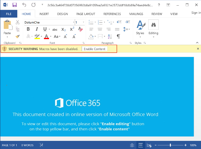Image resolution: width=201 pixels, height=149 pixels.
Task: Click Shading paint bucket icon
Action: tap(91, 37)
